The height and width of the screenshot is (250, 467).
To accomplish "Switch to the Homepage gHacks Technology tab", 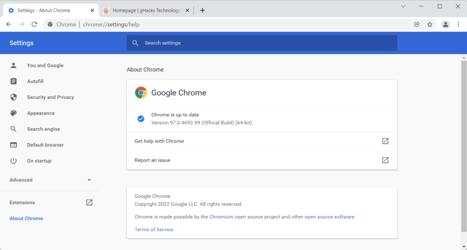I will pos(146,10).
